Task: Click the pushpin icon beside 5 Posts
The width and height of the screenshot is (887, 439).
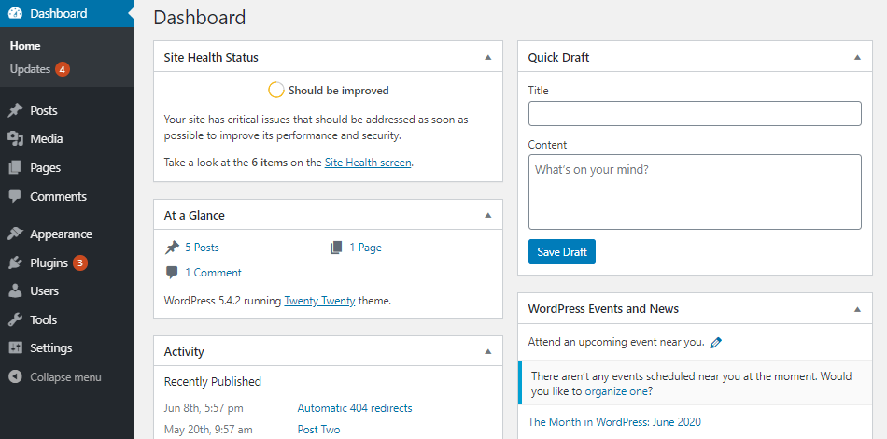Action: tap(172, 248)
